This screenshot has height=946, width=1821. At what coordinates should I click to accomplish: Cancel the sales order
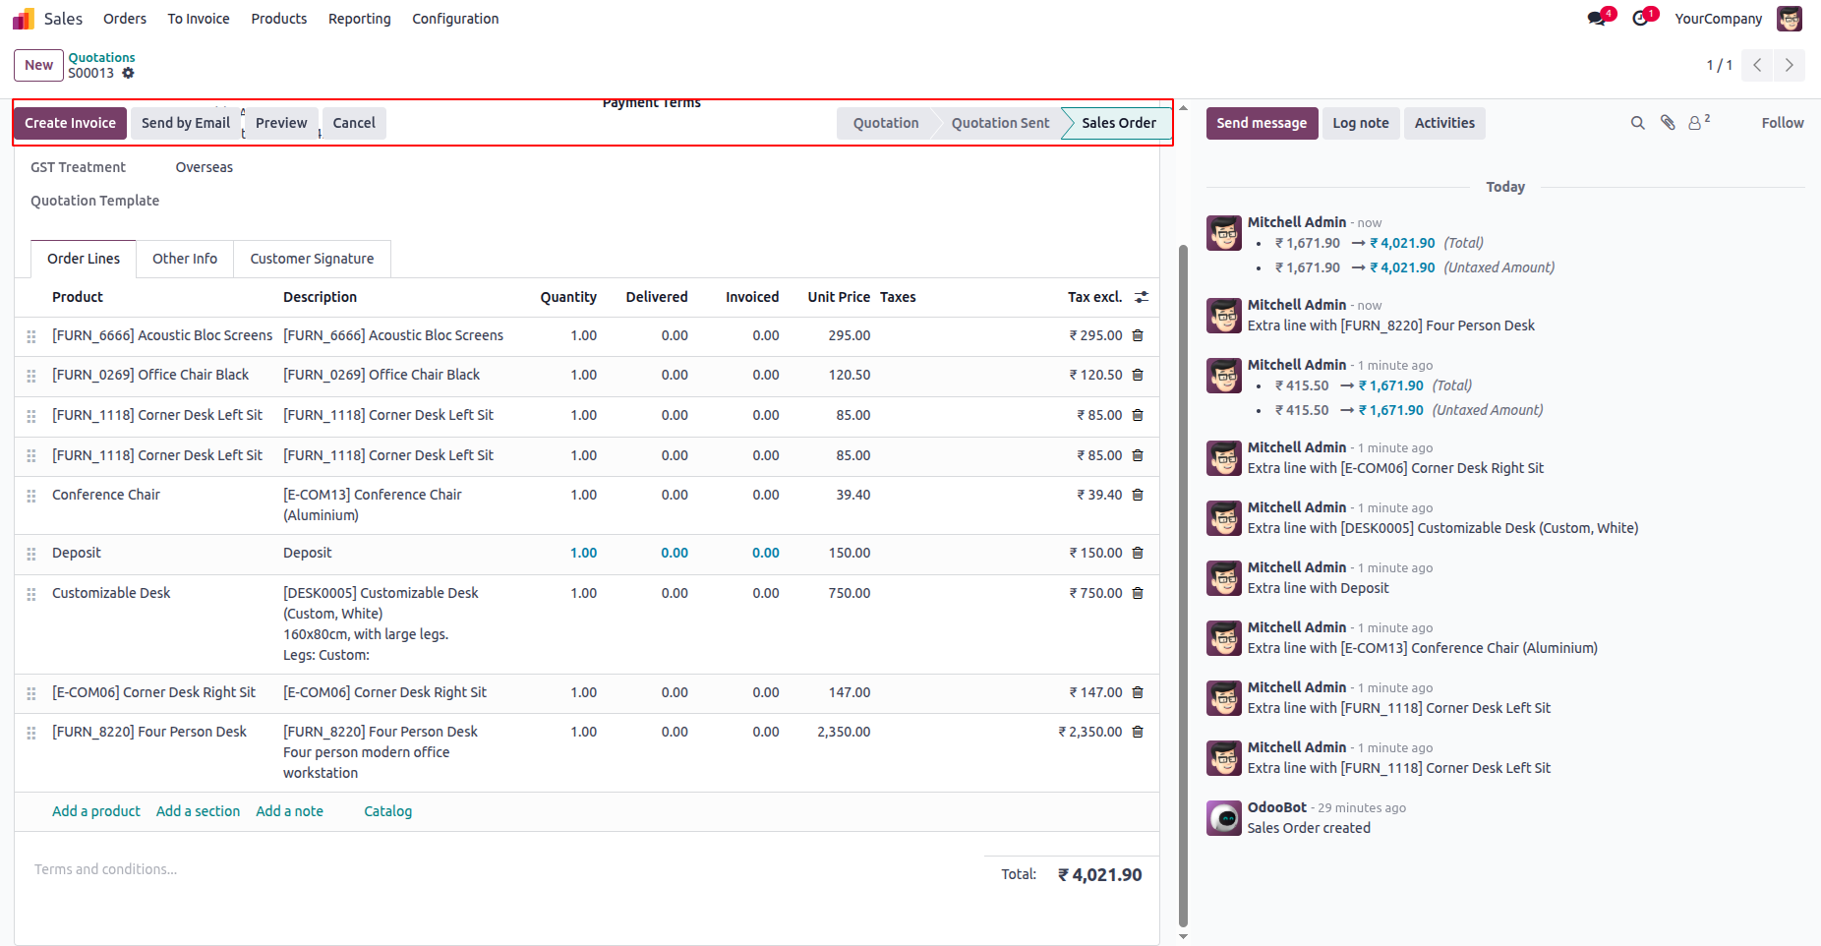click(354, 123)
